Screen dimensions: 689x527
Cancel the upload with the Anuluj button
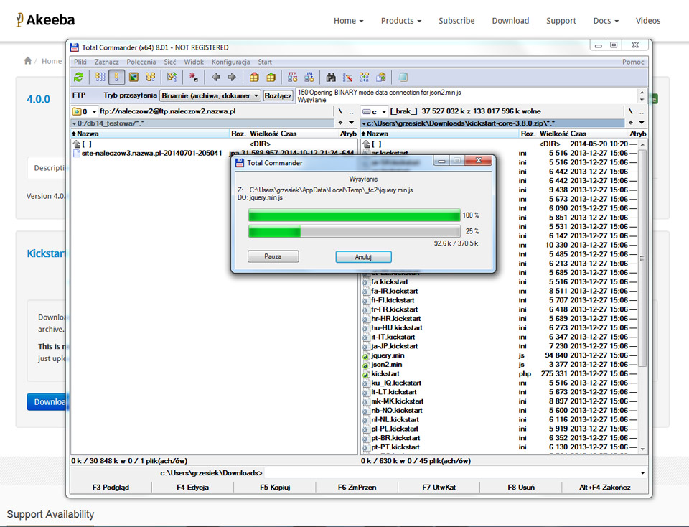coord(363,257)
